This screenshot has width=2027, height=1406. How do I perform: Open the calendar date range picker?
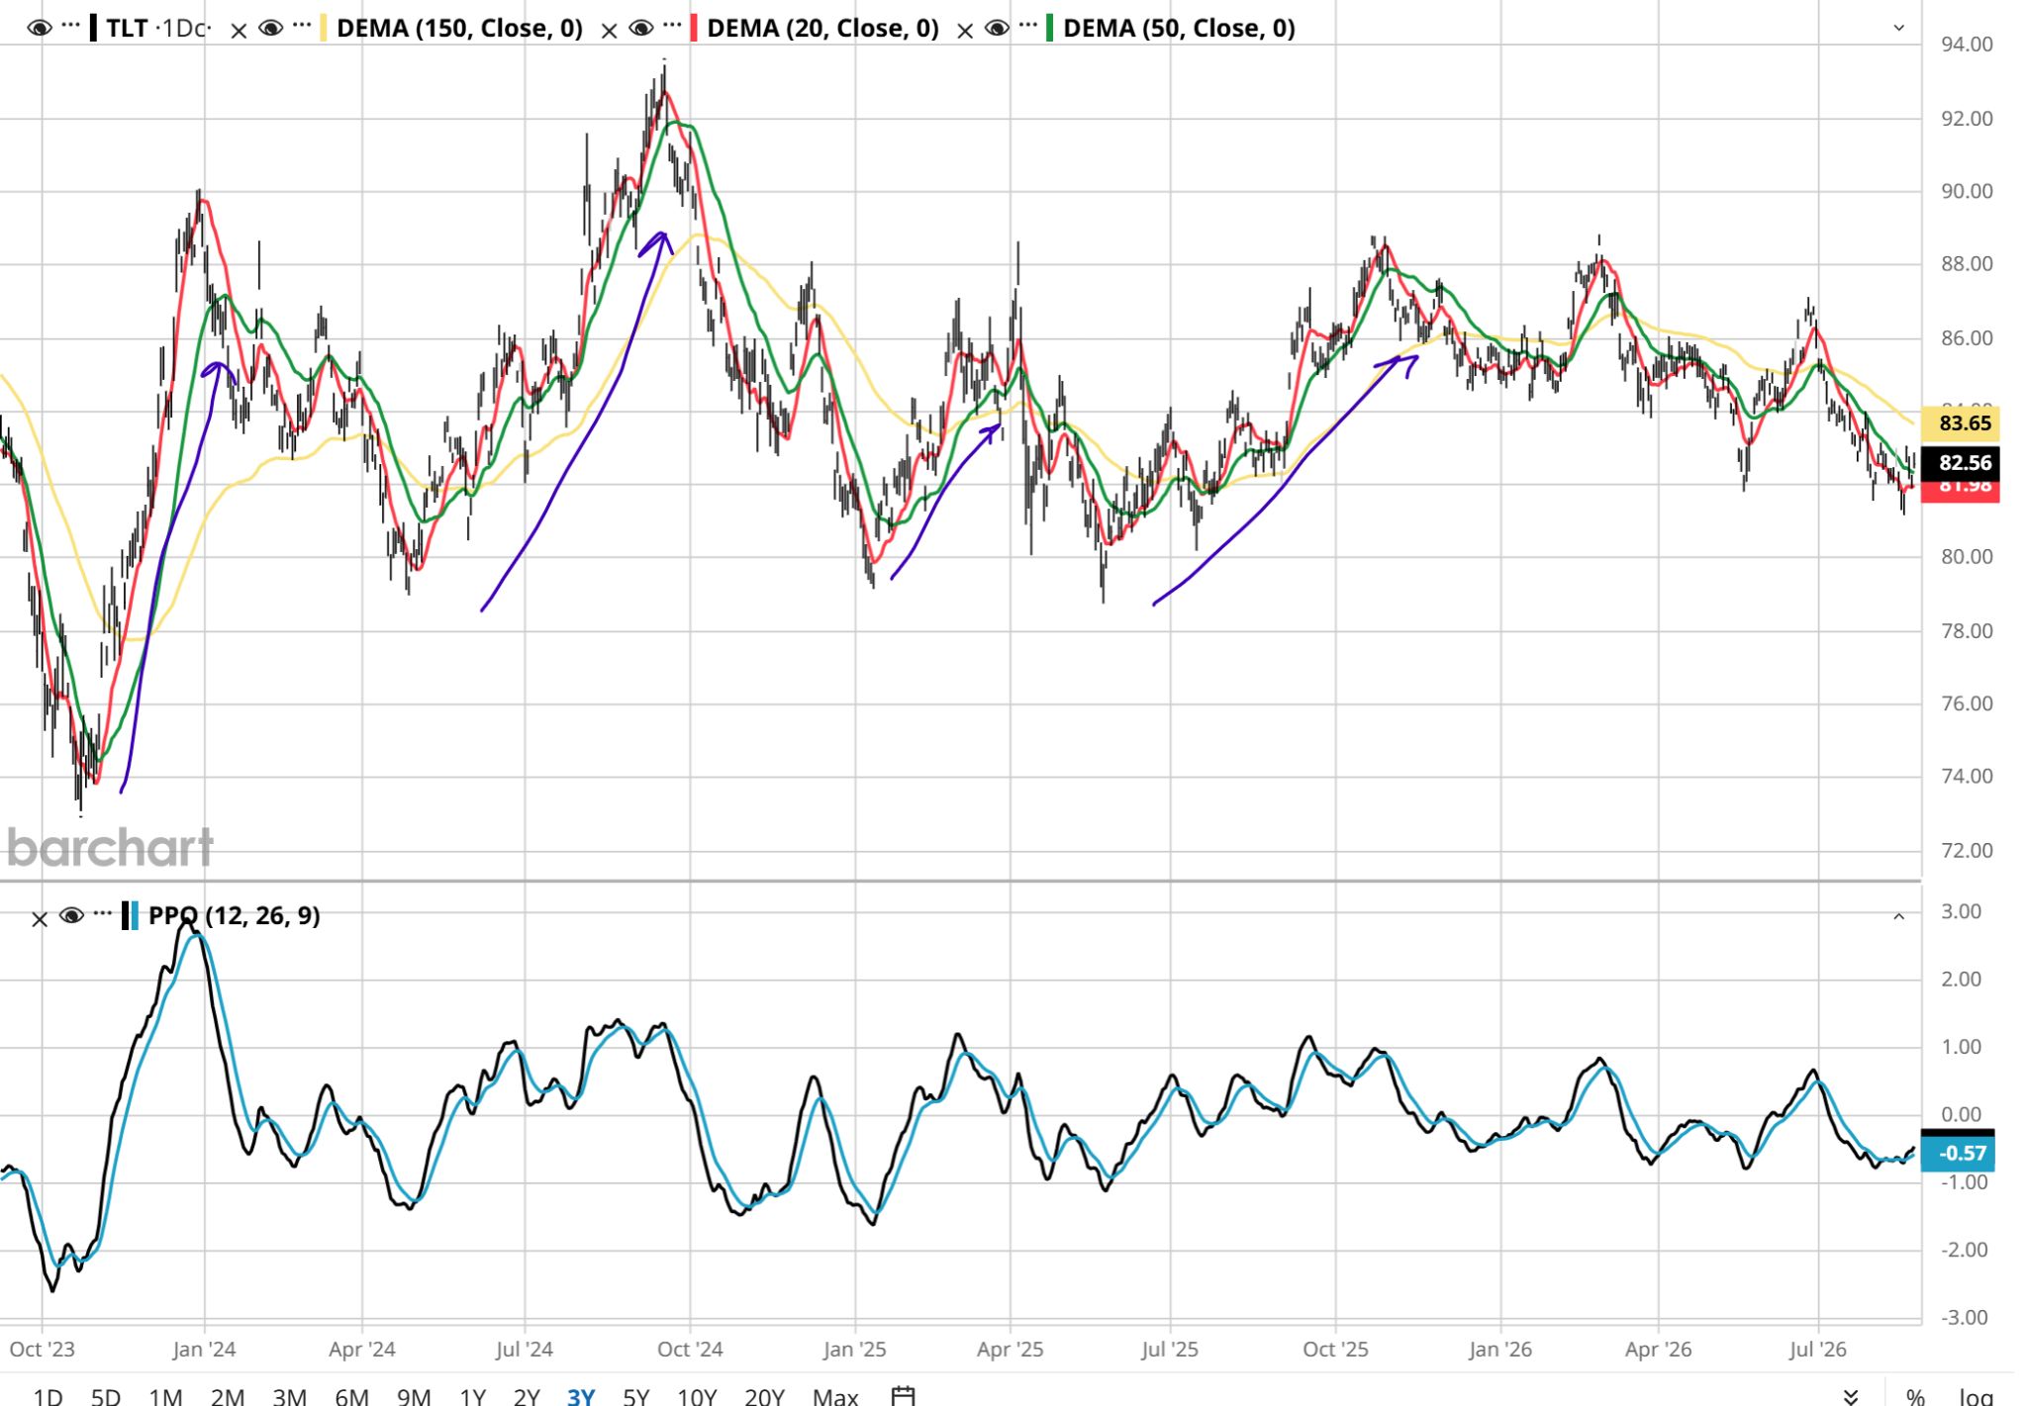tap(903, 1395)
